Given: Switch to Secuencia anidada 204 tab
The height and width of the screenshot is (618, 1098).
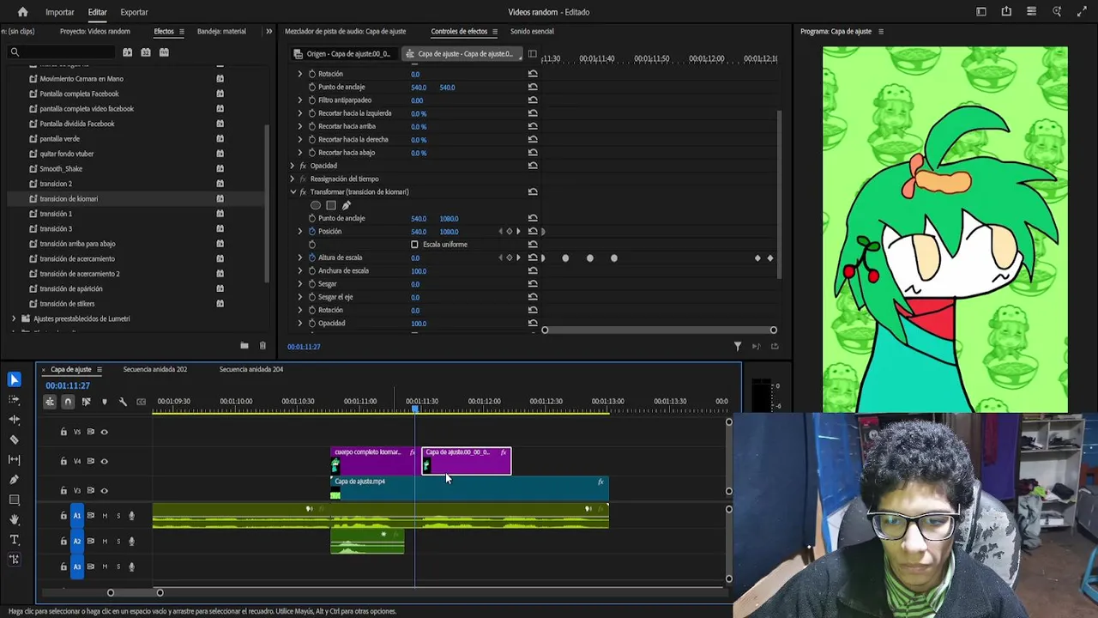Looking at the screenshot, I should [x=250, y=370].
